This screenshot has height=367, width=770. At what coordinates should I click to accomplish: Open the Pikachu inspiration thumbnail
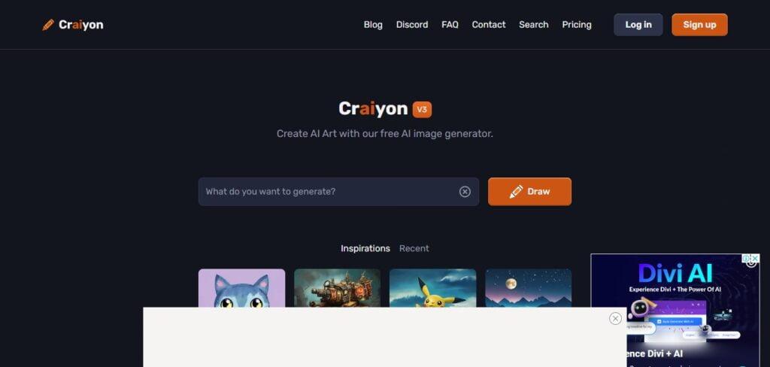tap(432, 288)
